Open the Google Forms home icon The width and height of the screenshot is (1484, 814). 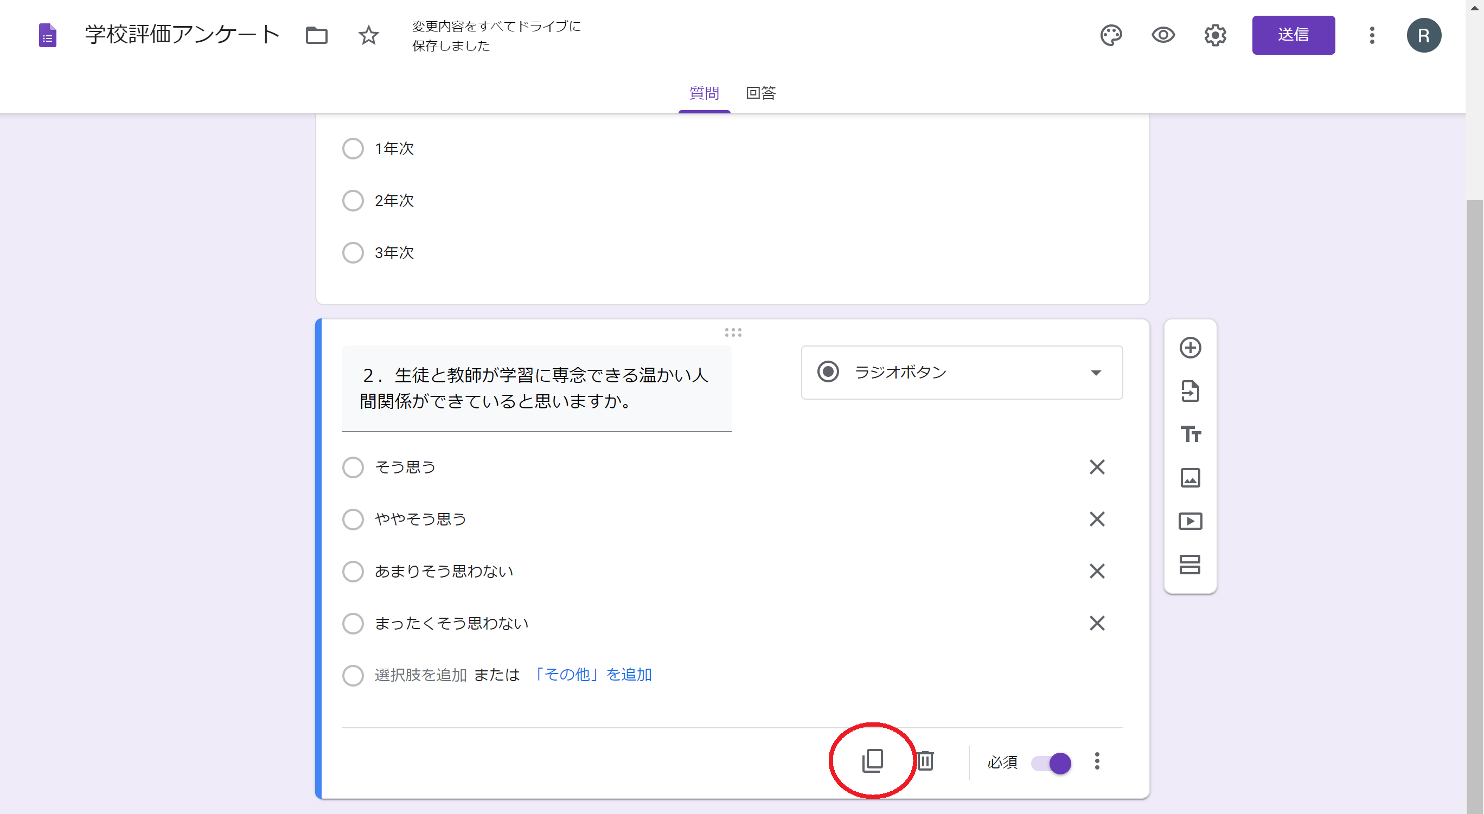click(x=47, y=35)
